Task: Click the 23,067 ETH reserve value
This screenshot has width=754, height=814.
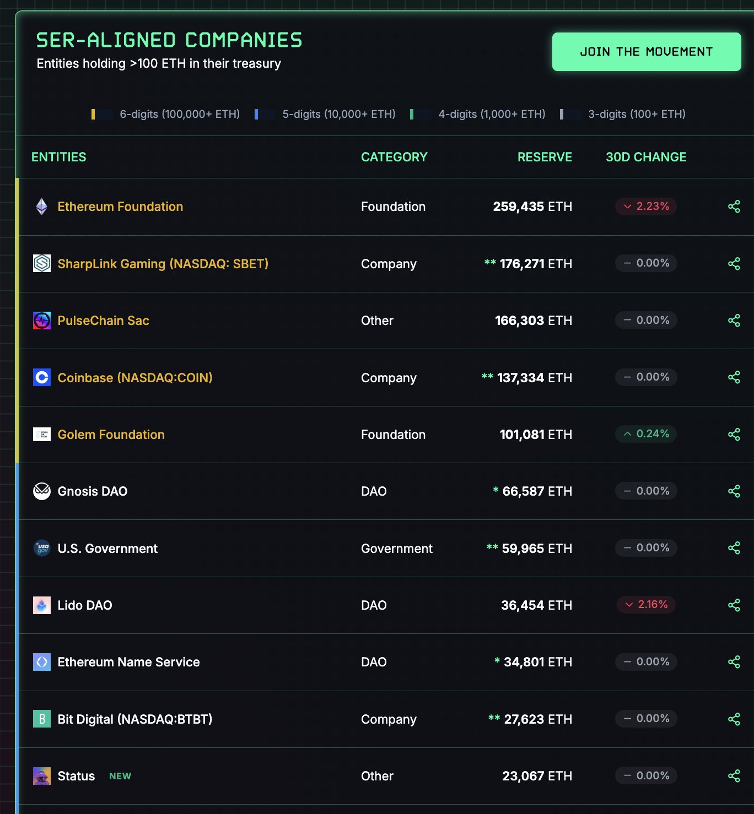Action: click(537, 776)
